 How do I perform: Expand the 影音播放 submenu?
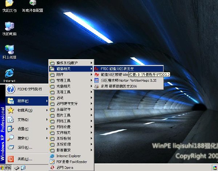[x=71, y=150]
